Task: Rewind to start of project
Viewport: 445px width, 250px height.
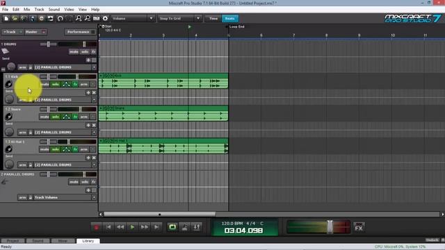Action: click(108, 227)
